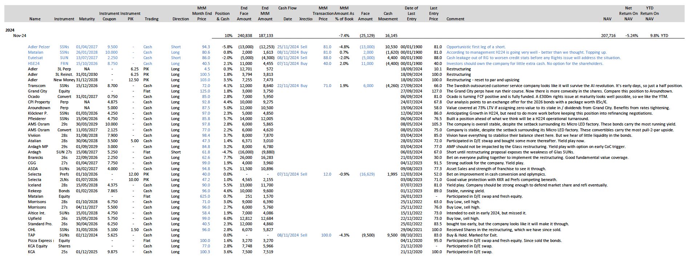Select the 'Comment' column header
Viewport: 689px width, 267px height.
455,19
